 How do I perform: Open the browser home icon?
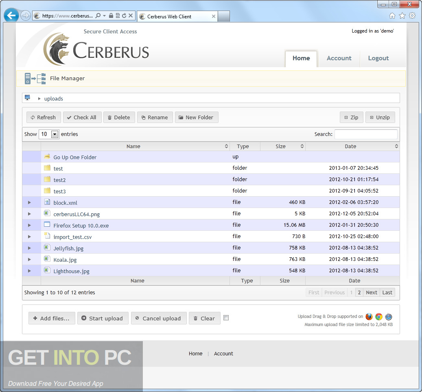392,15
